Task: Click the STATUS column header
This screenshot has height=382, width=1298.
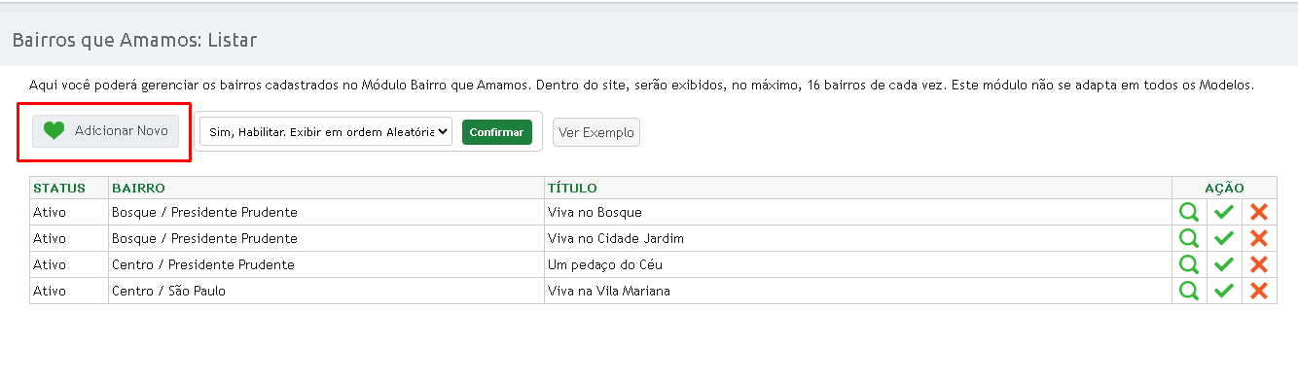Action: (59, 188)
